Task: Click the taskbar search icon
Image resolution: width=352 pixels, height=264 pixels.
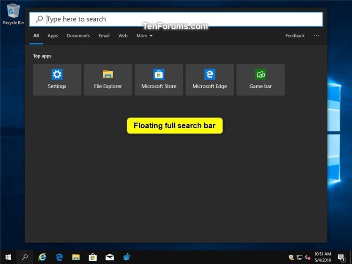Action: pos(25,257)
